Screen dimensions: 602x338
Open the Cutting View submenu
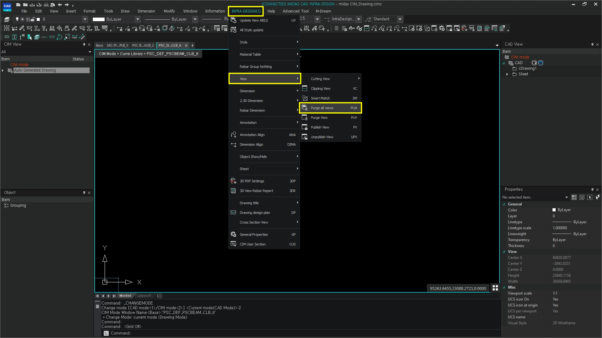click(330, 79)
